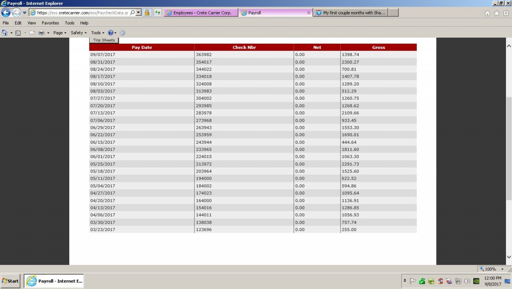Viewport: 512px width, 289px height.
Task: Click the NVIDIA icon in system tray
Action: [476, 281]
